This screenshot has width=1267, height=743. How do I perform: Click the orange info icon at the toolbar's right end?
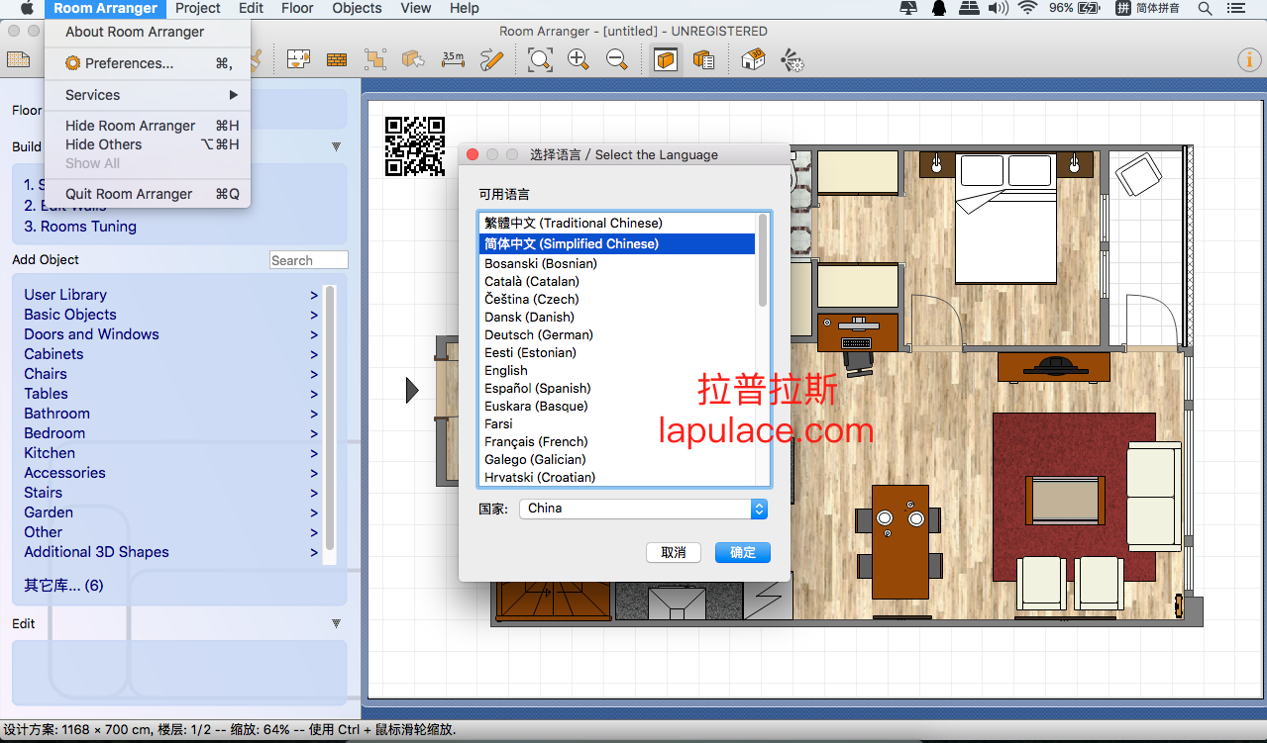point(1248,60)
